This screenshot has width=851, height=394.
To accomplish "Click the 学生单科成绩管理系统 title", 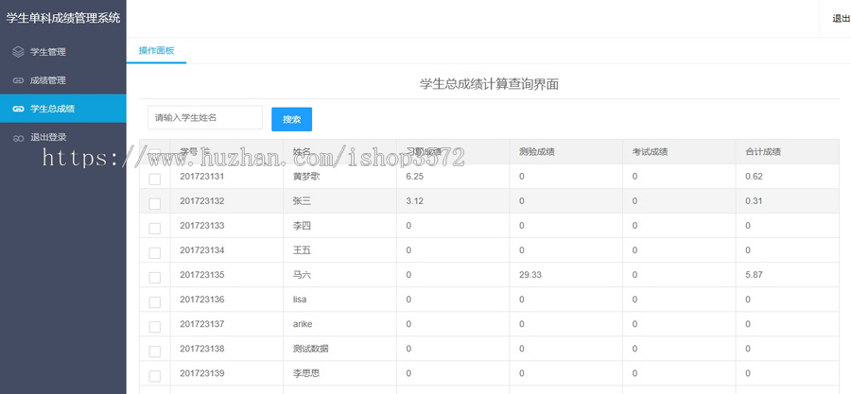I will [63, 19].
